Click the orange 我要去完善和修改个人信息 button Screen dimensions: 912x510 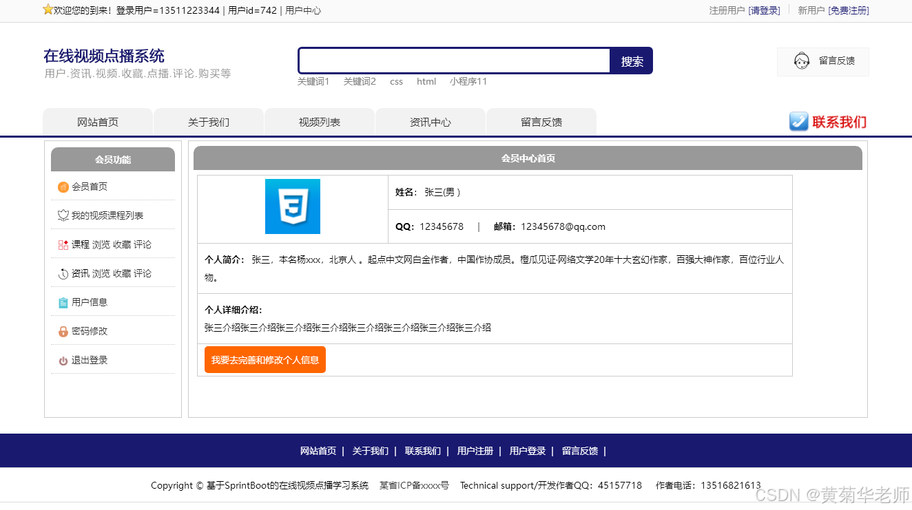coord(265,359)
